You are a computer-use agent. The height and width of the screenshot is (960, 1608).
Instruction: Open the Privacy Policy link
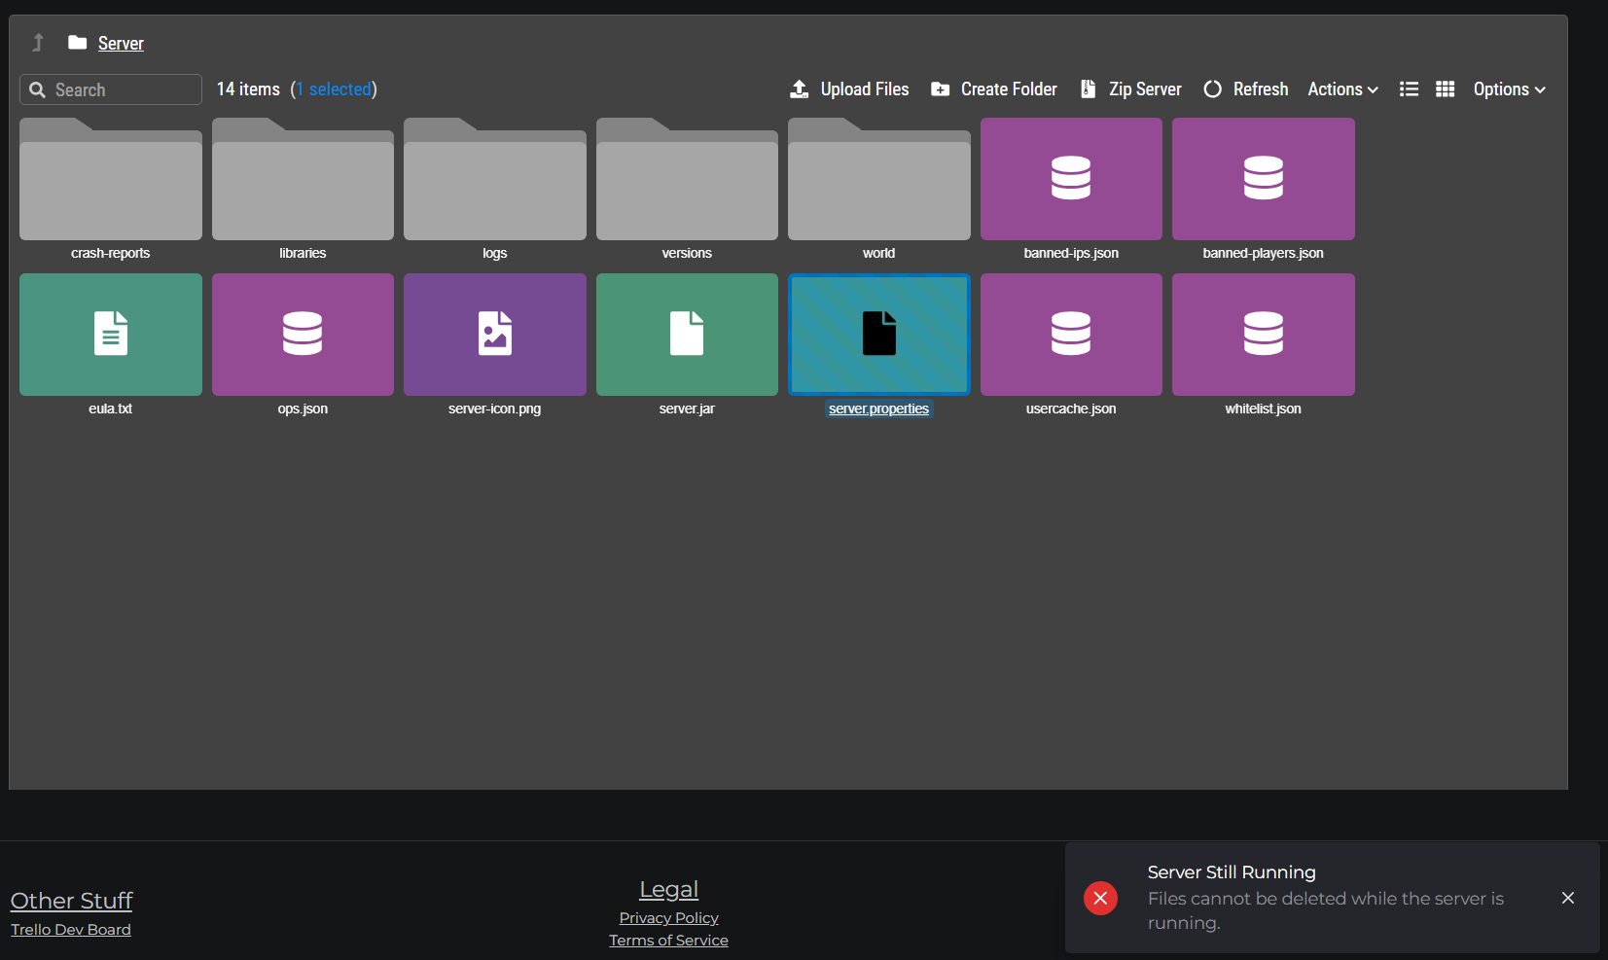669,918
